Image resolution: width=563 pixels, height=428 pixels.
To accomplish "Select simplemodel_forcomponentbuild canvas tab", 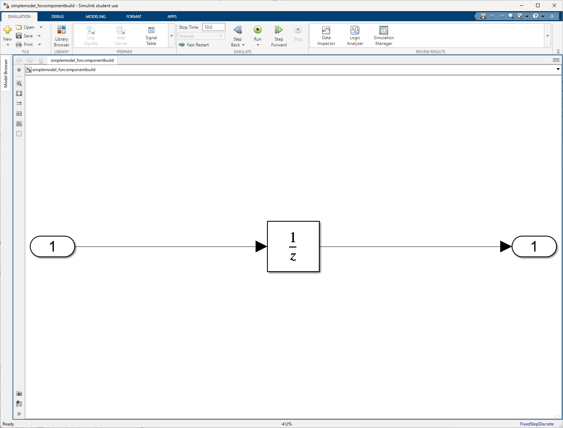I will pyautogui.click(x=82, y=60).
